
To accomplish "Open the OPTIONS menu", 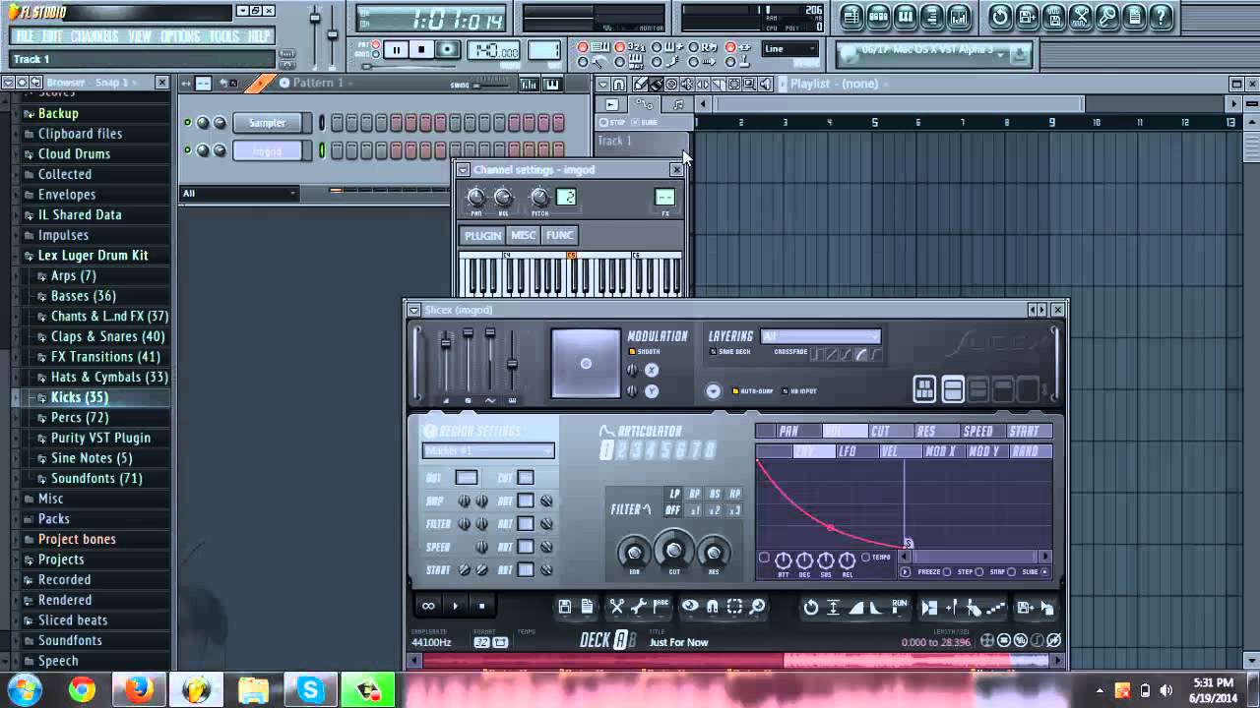I will tap(180, 36).
